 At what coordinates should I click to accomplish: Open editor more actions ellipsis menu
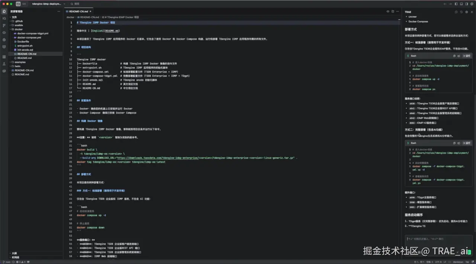tap(398, 11)
